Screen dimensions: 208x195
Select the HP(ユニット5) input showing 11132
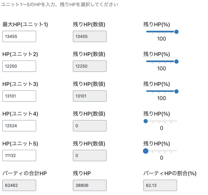point(19,156)
